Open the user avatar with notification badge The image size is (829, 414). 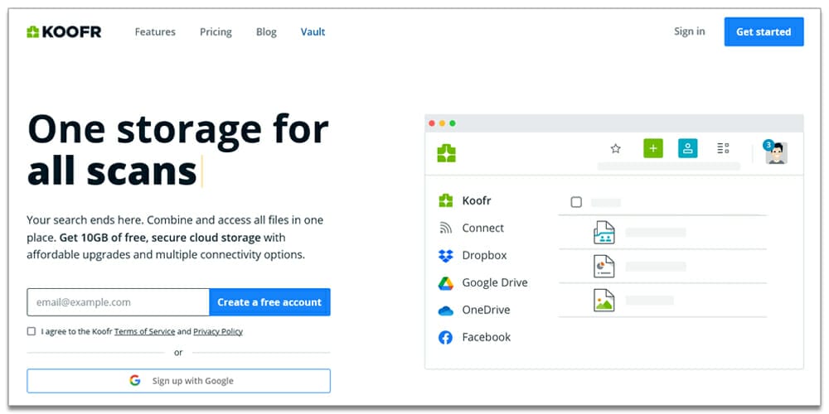coord(776,152)
